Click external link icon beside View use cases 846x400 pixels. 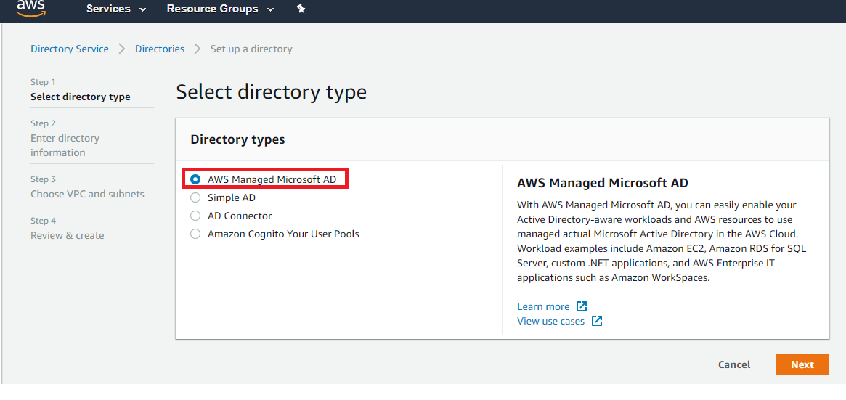(596, 321)
